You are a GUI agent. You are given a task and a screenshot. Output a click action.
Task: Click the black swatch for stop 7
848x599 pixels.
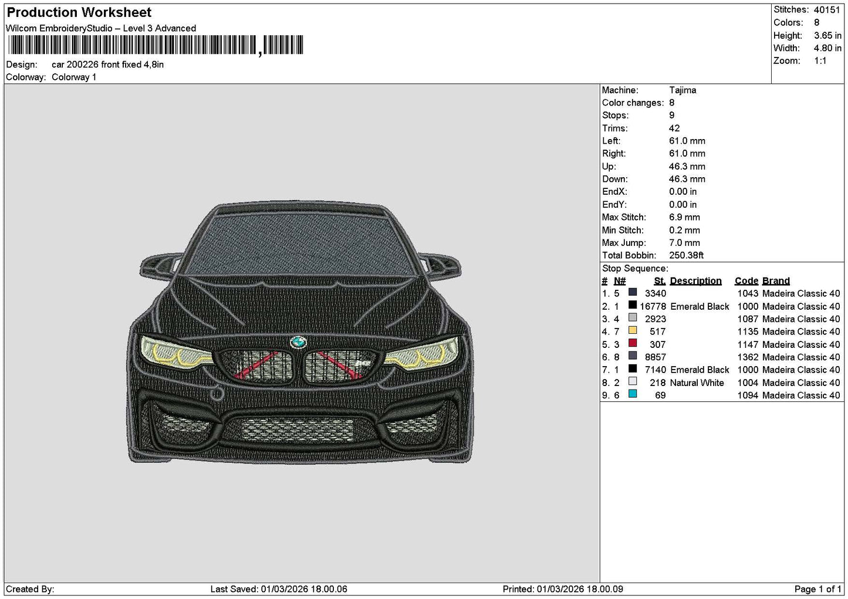[633, 369]
